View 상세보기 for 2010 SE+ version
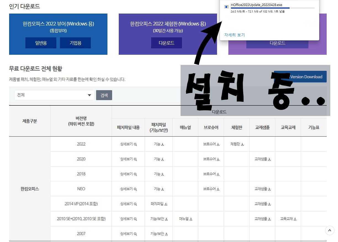Viewport: 338px width, 242px height. click(128, 219)
